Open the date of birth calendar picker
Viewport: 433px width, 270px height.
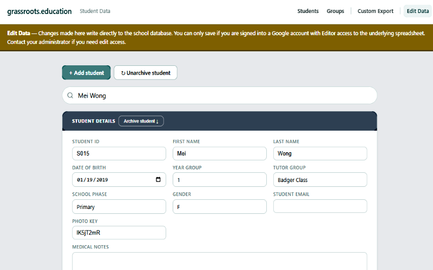click(158, 179)
